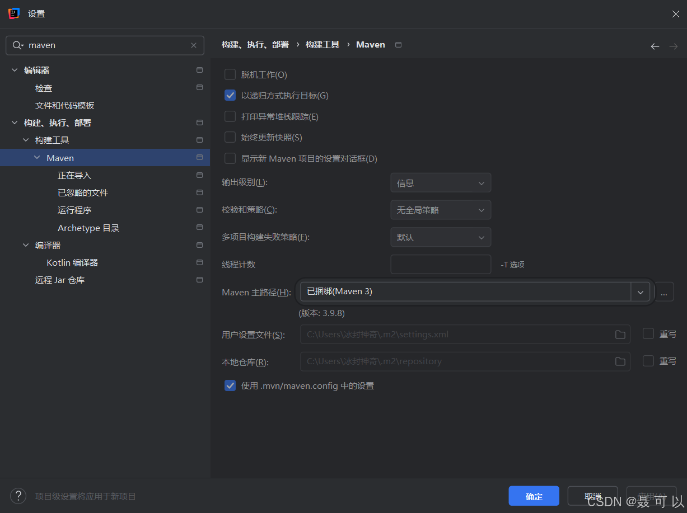Focus the 线程计数 input field
The image size is (687, 513).
[x=441, y=265]
